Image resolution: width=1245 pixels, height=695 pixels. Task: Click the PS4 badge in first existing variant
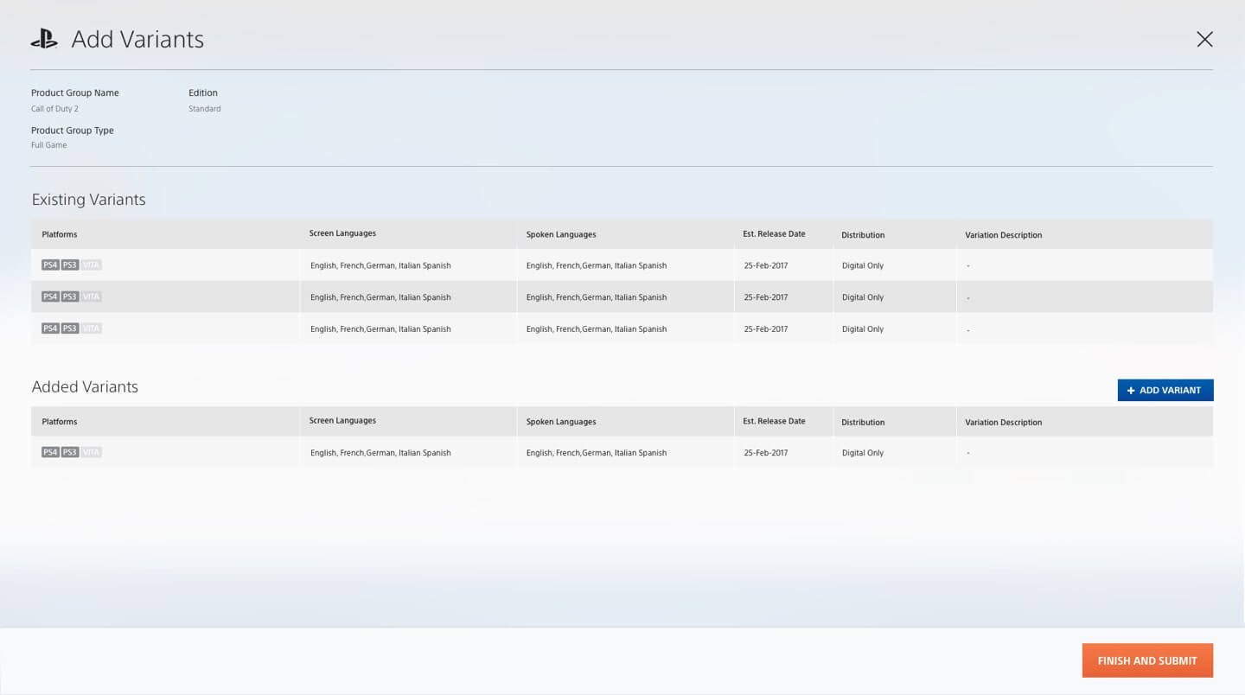pyautogui.click(x=50, y=265)
